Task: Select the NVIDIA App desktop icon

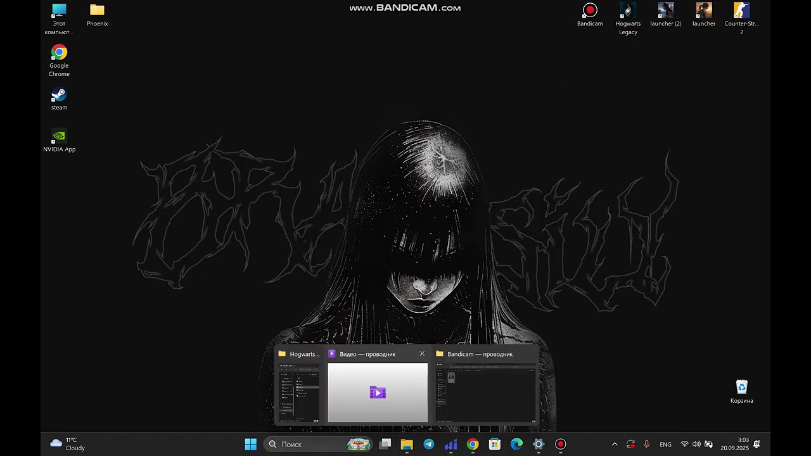Action: tap(59, 141)
